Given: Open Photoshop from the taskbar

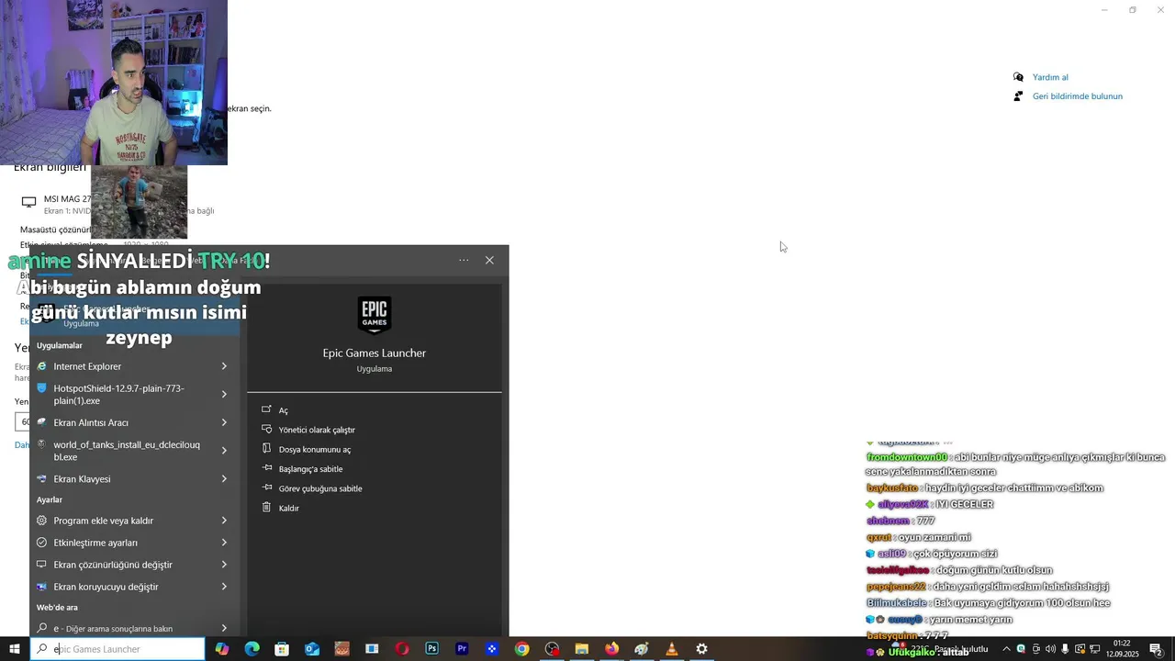Looking at the screenshot, I should coord(431,649).
